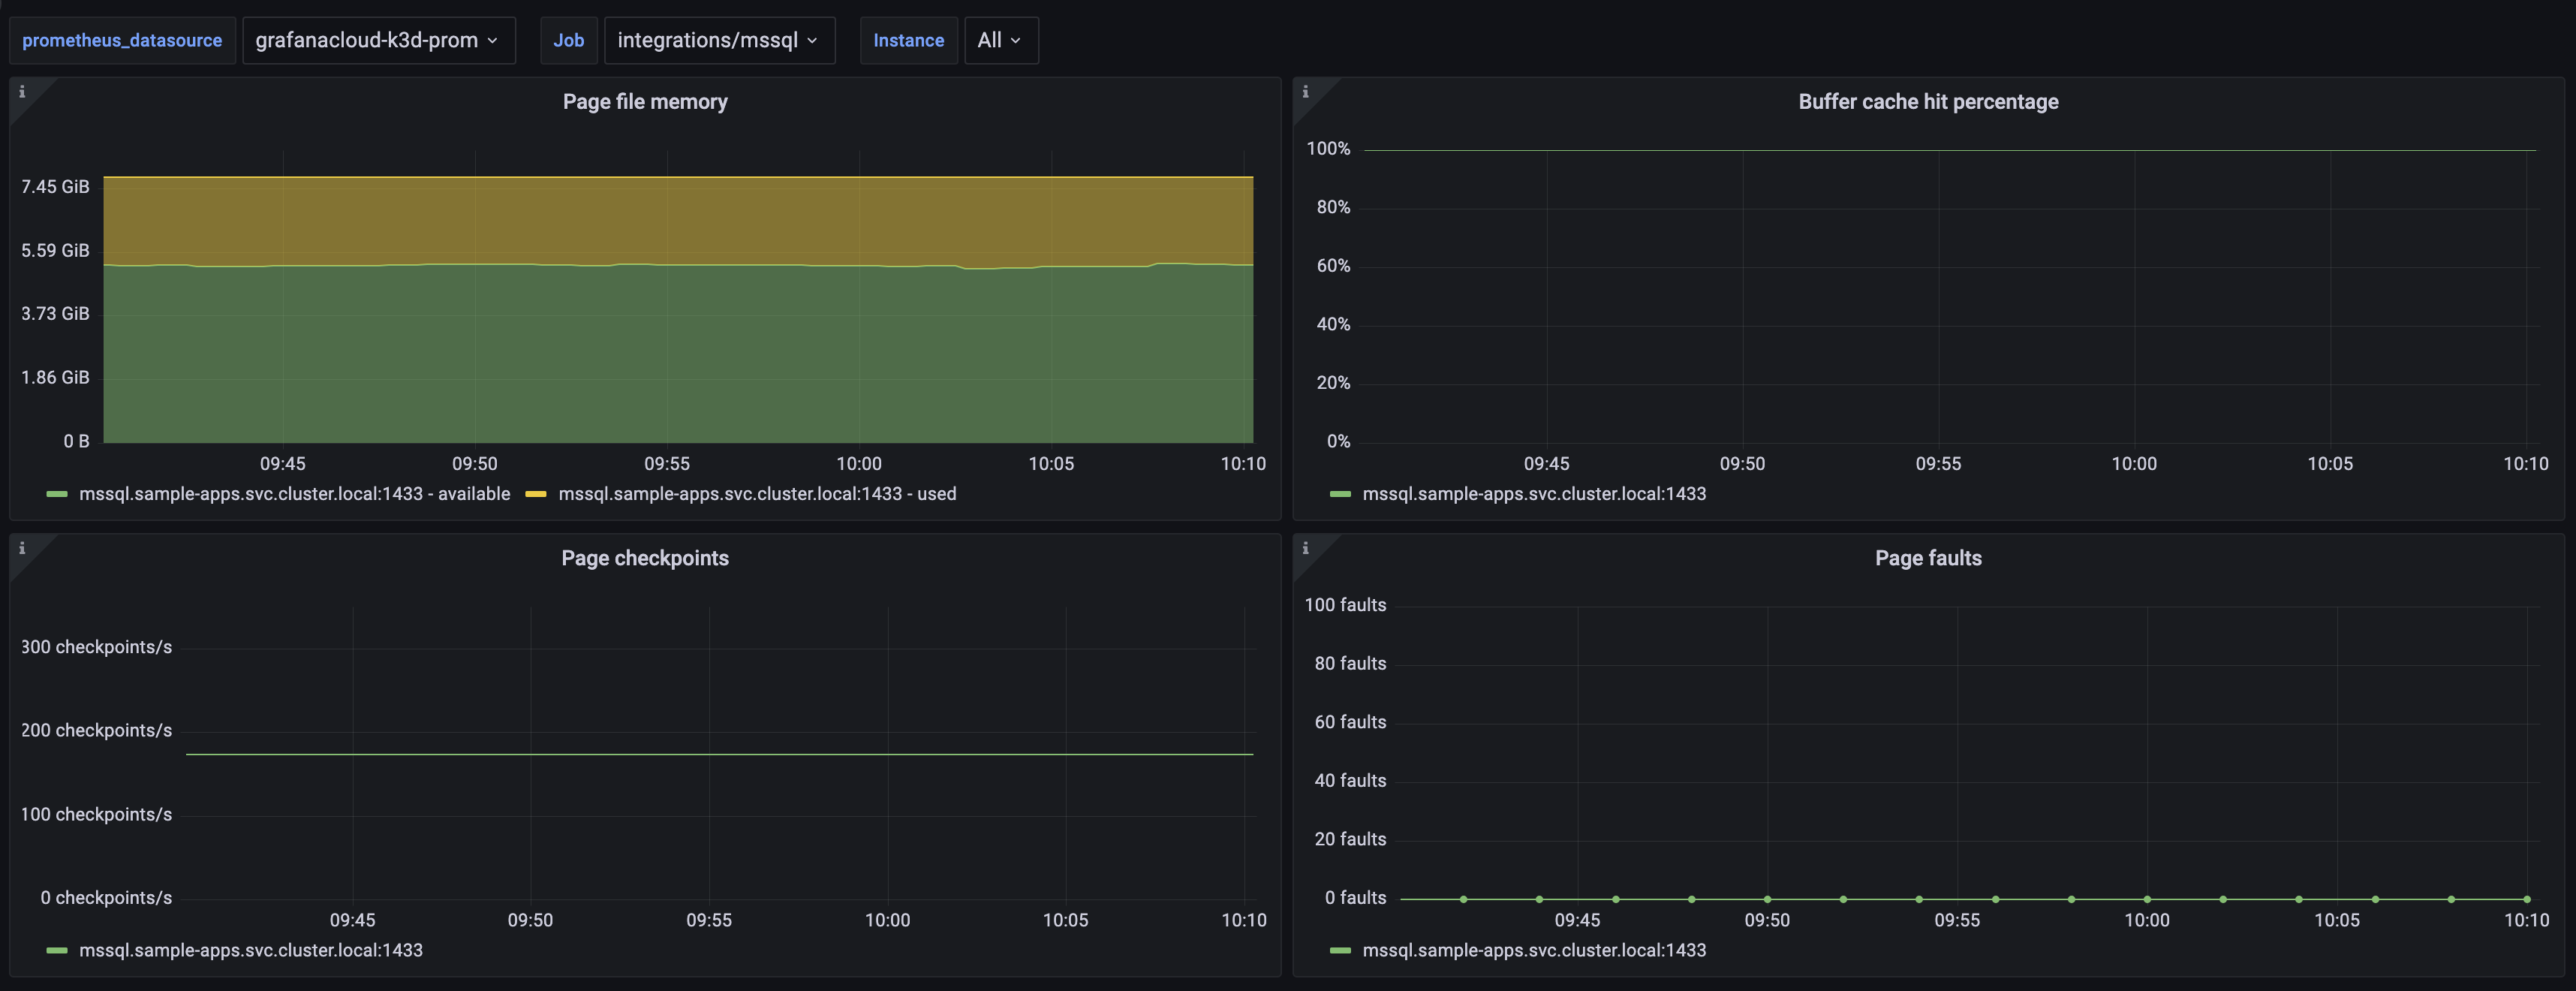2576x991 pixels.
Task: Open the info icon on Page checkpoints panel
Action: (22, 548)
